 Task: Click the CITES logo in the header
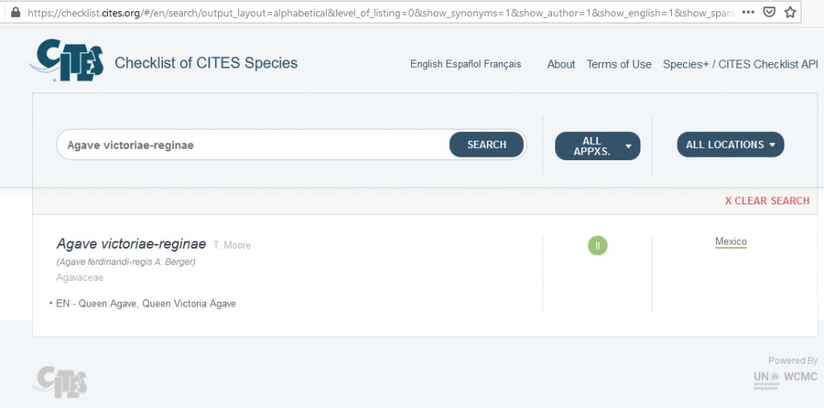click(x=67, y=60)
